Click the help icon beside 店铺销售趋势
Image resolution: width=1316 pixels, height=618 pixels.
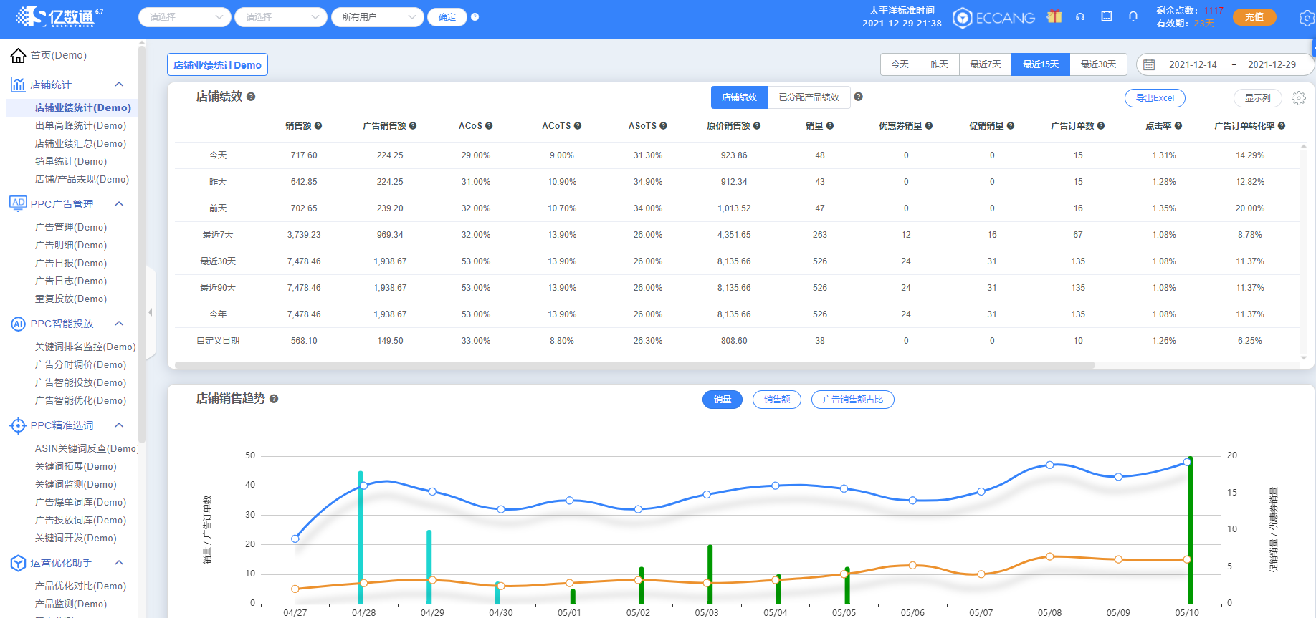tap(274, 399)
